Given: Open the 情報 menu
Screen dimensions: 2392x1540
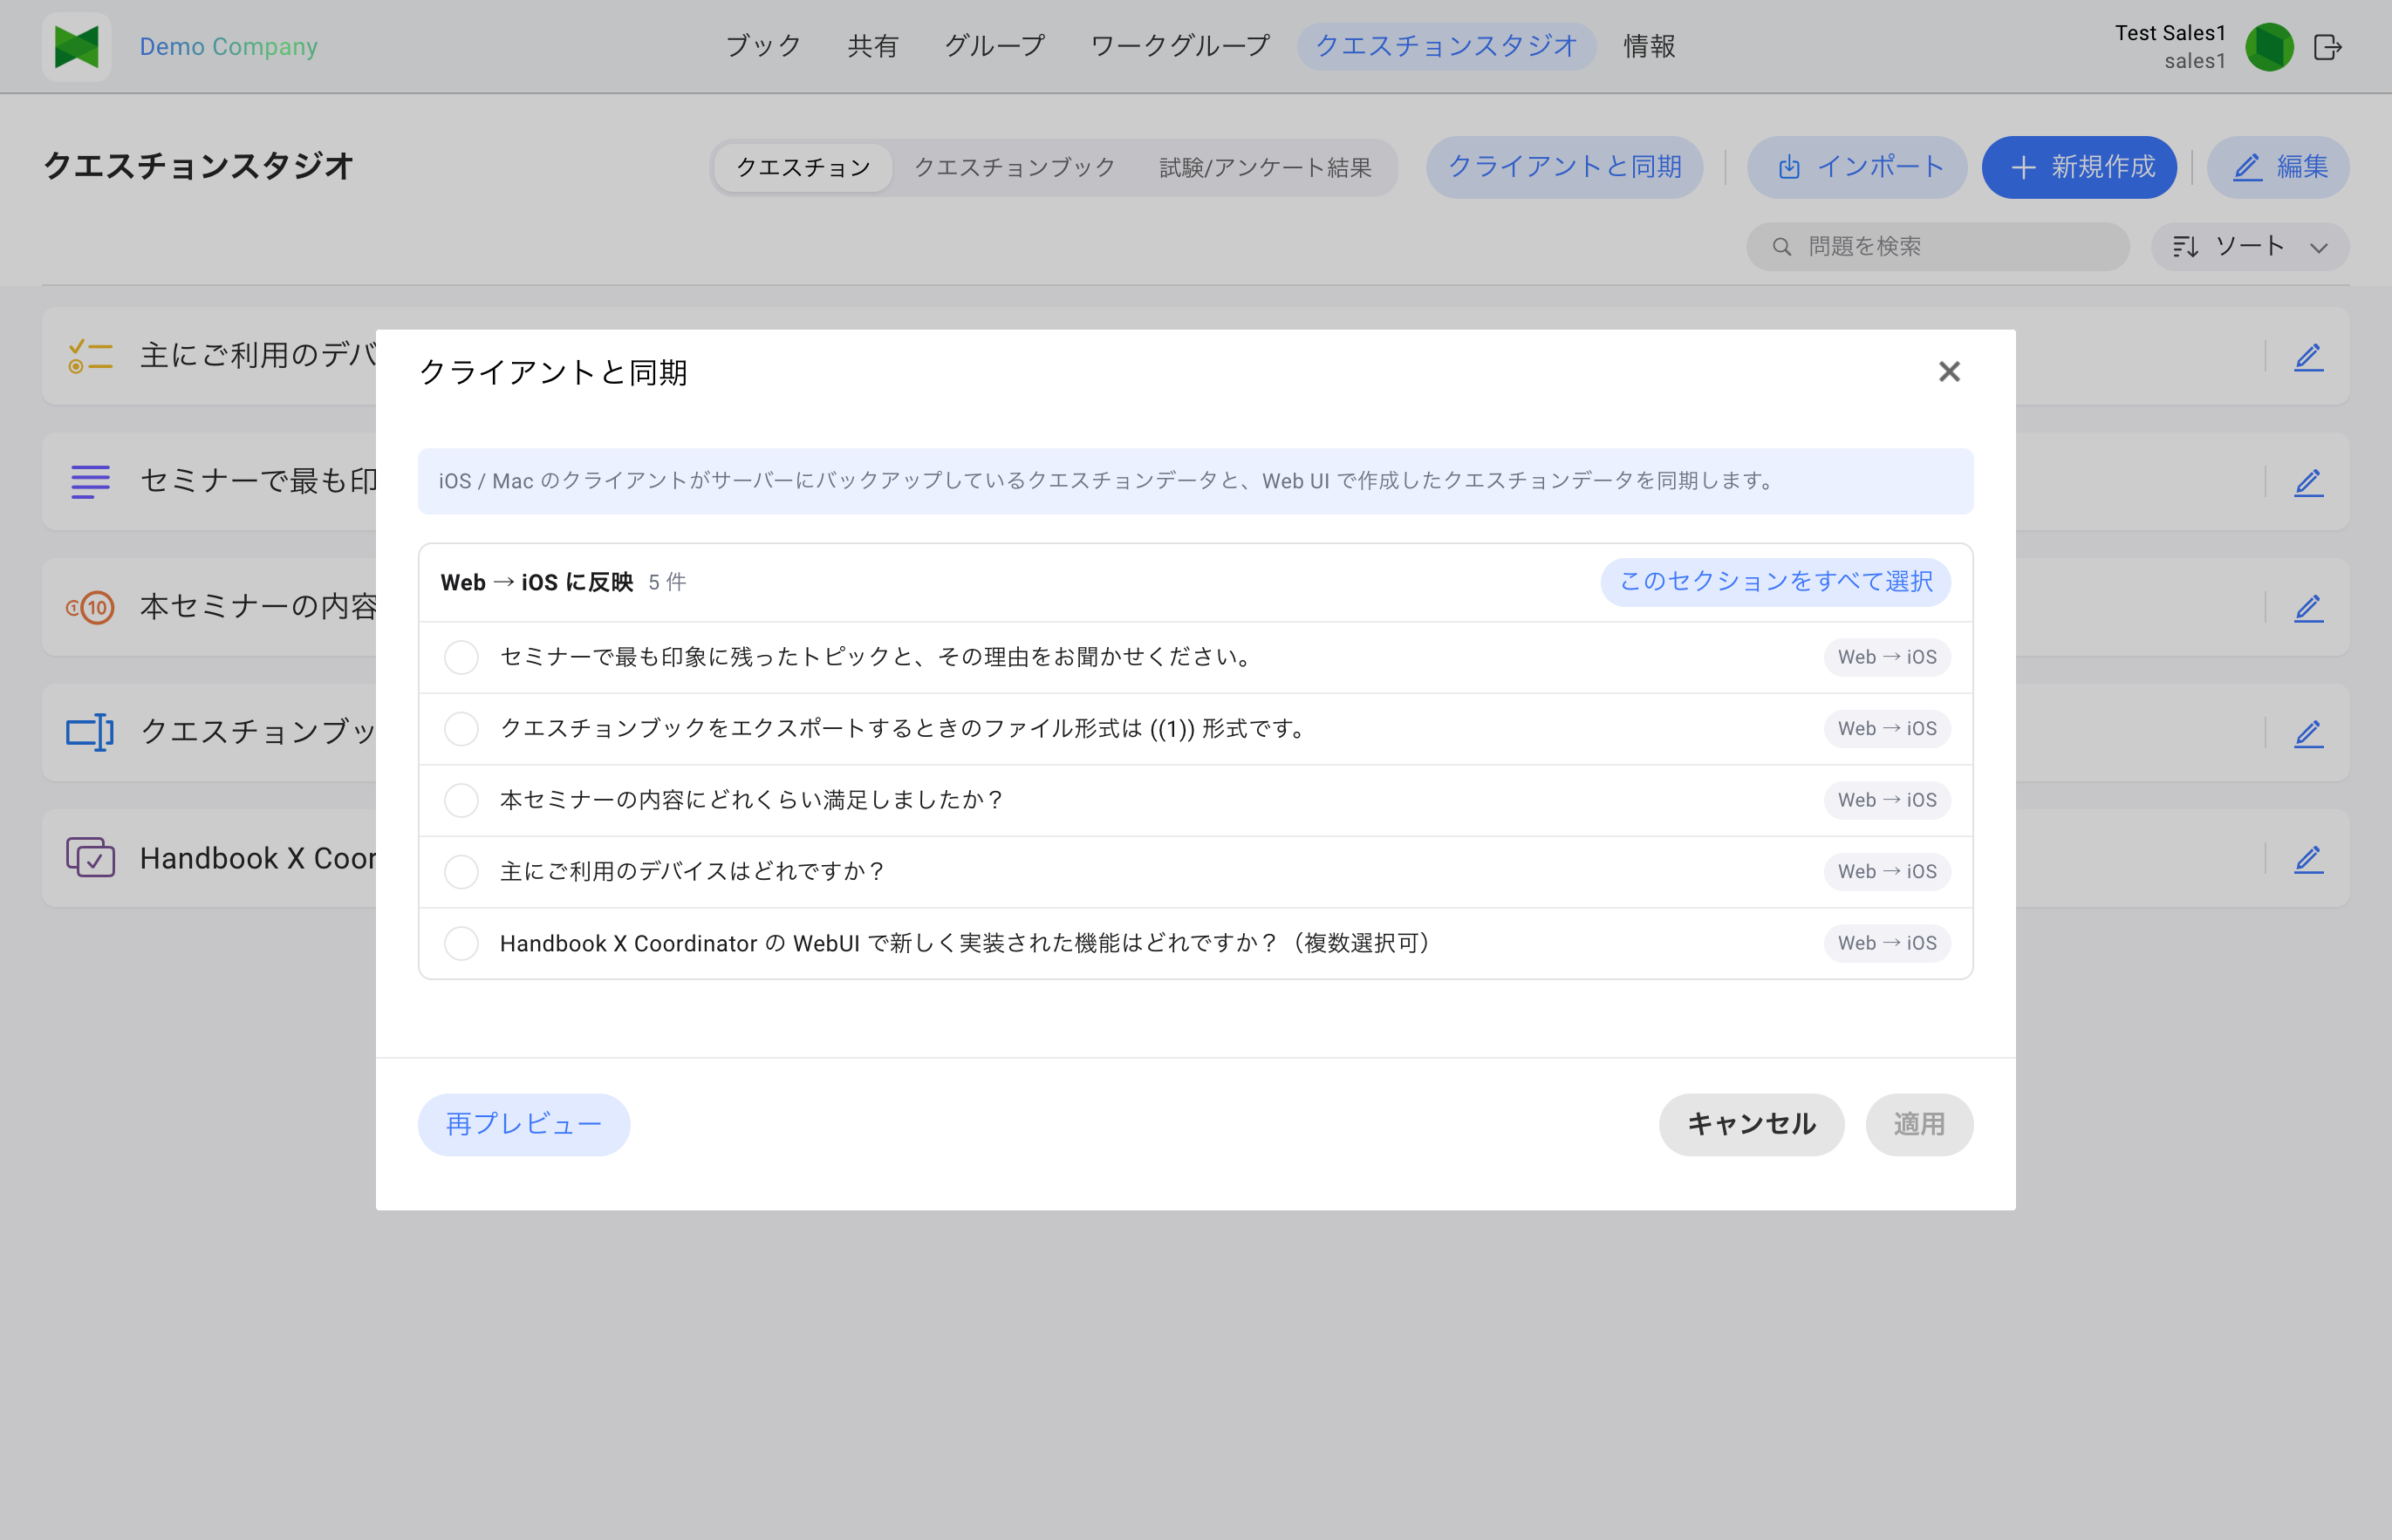Looking at the screenshot, I should pyautogui.click(x=1650, y=46).
